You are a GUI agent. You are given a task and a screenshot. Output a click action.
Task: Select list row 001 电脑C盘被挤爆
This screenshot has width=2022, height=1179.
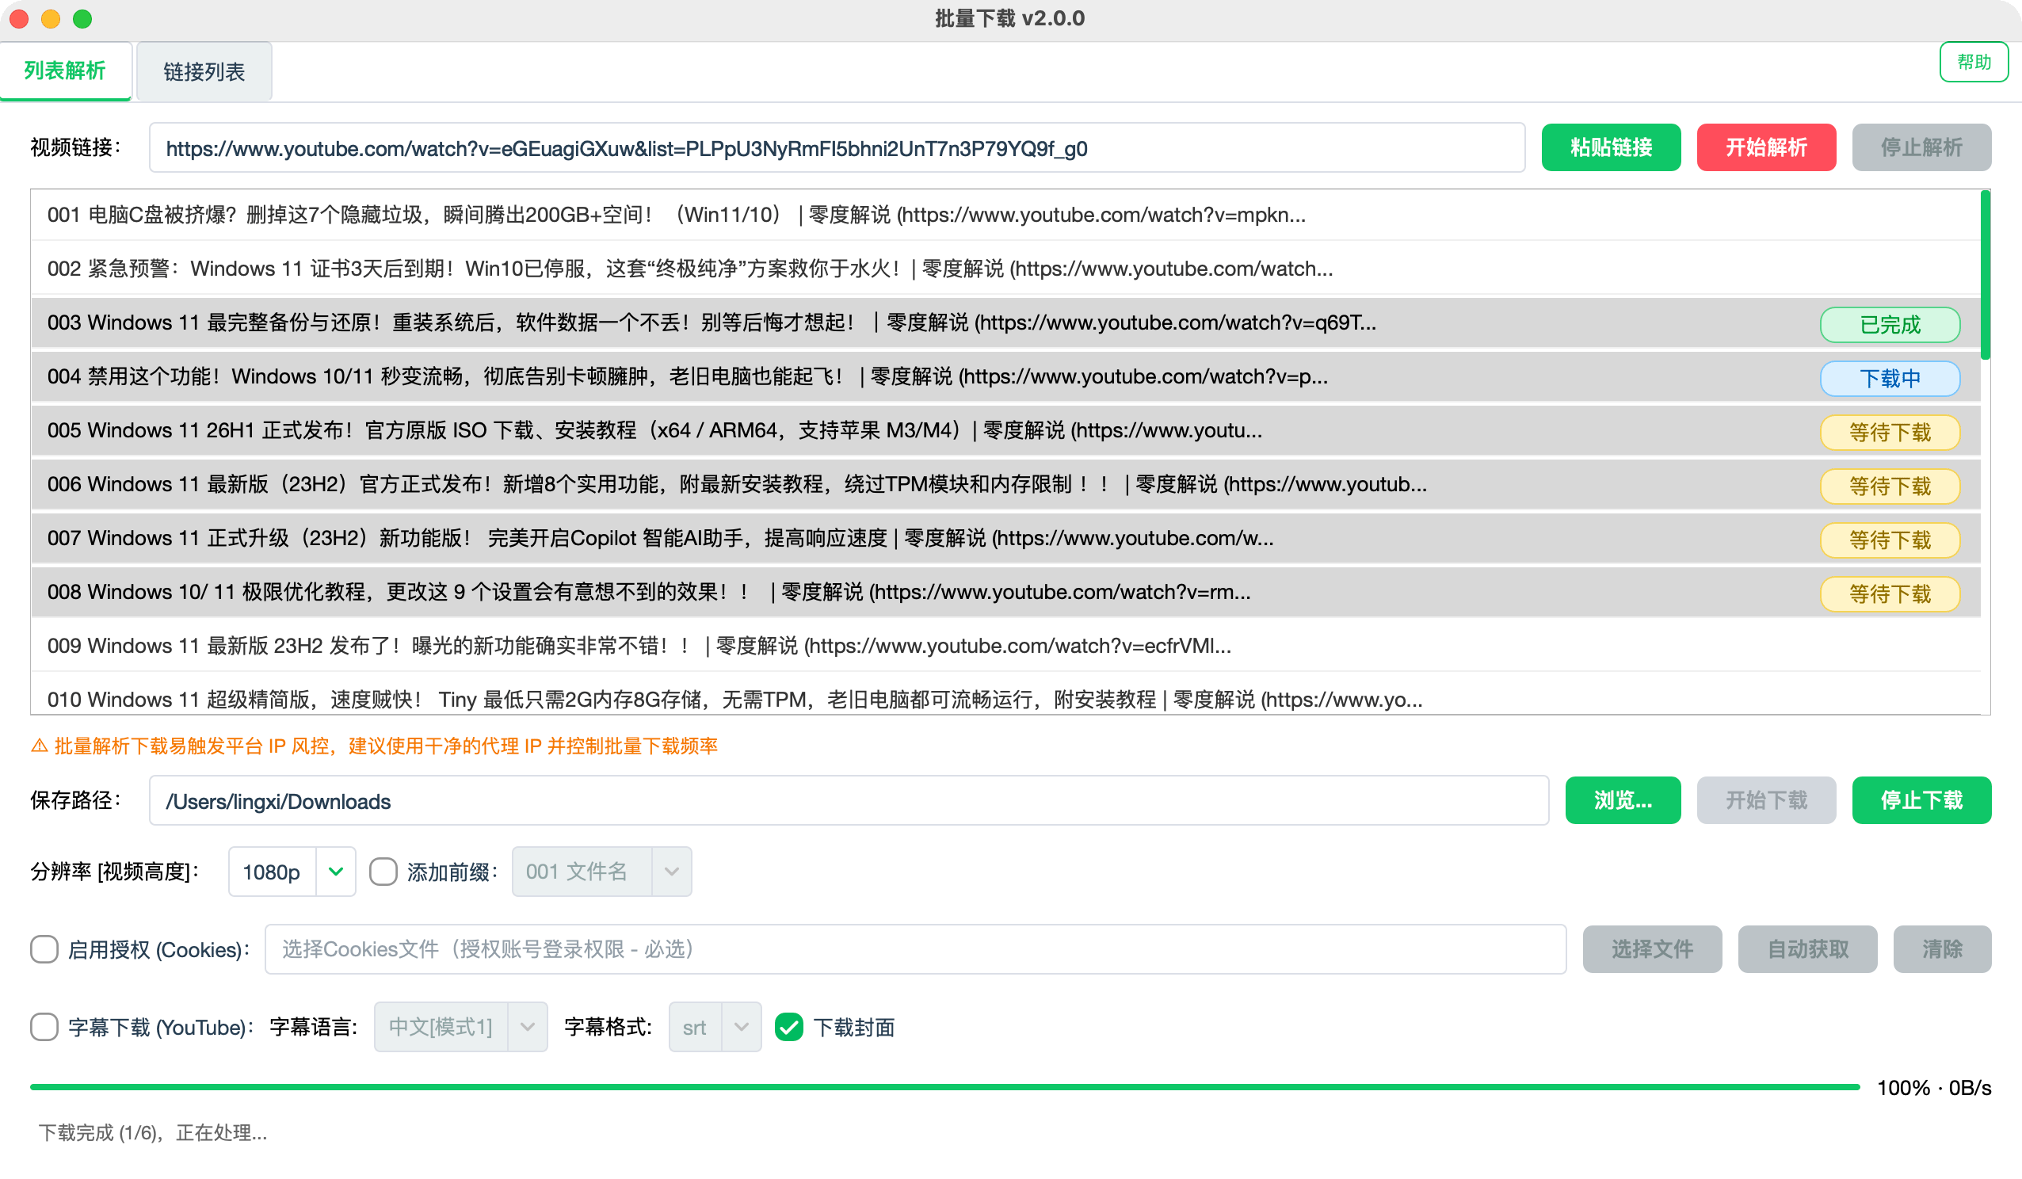[x=1005, y=215]
